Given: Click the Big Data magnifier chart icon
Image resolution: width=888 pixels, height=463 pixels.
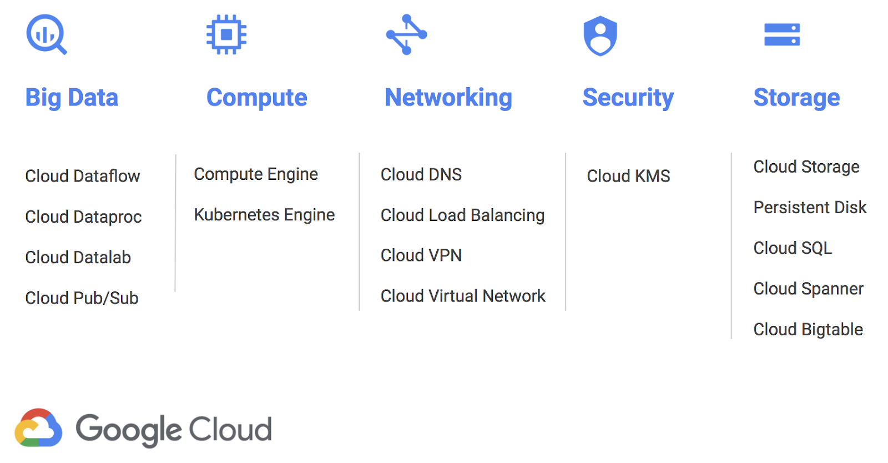Looking at the screenshot, I should coord(46,34).
